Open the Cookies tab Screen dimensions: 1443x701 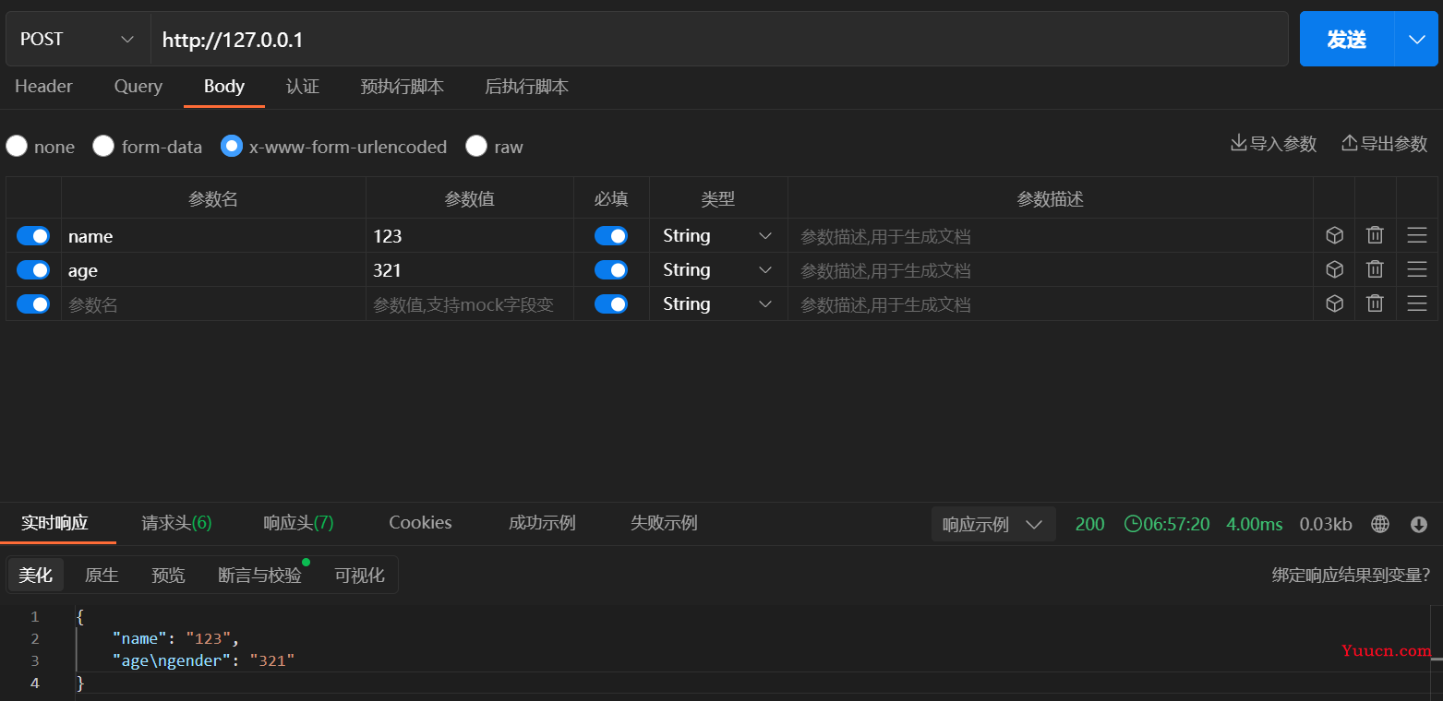click(x=420, y=523)
